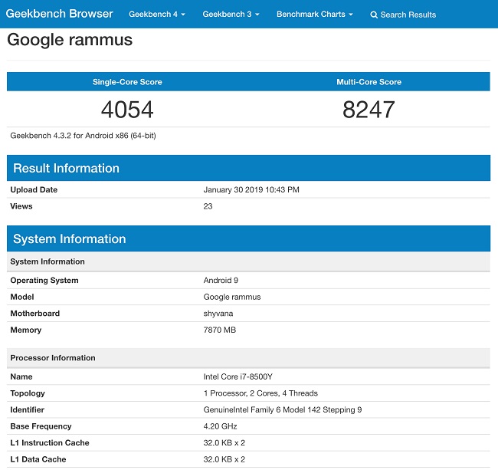The width and height of the screenshot is (498, 470).
Task: Open the Benchmark Charts dropdown
Action: [x=314, y=15]
